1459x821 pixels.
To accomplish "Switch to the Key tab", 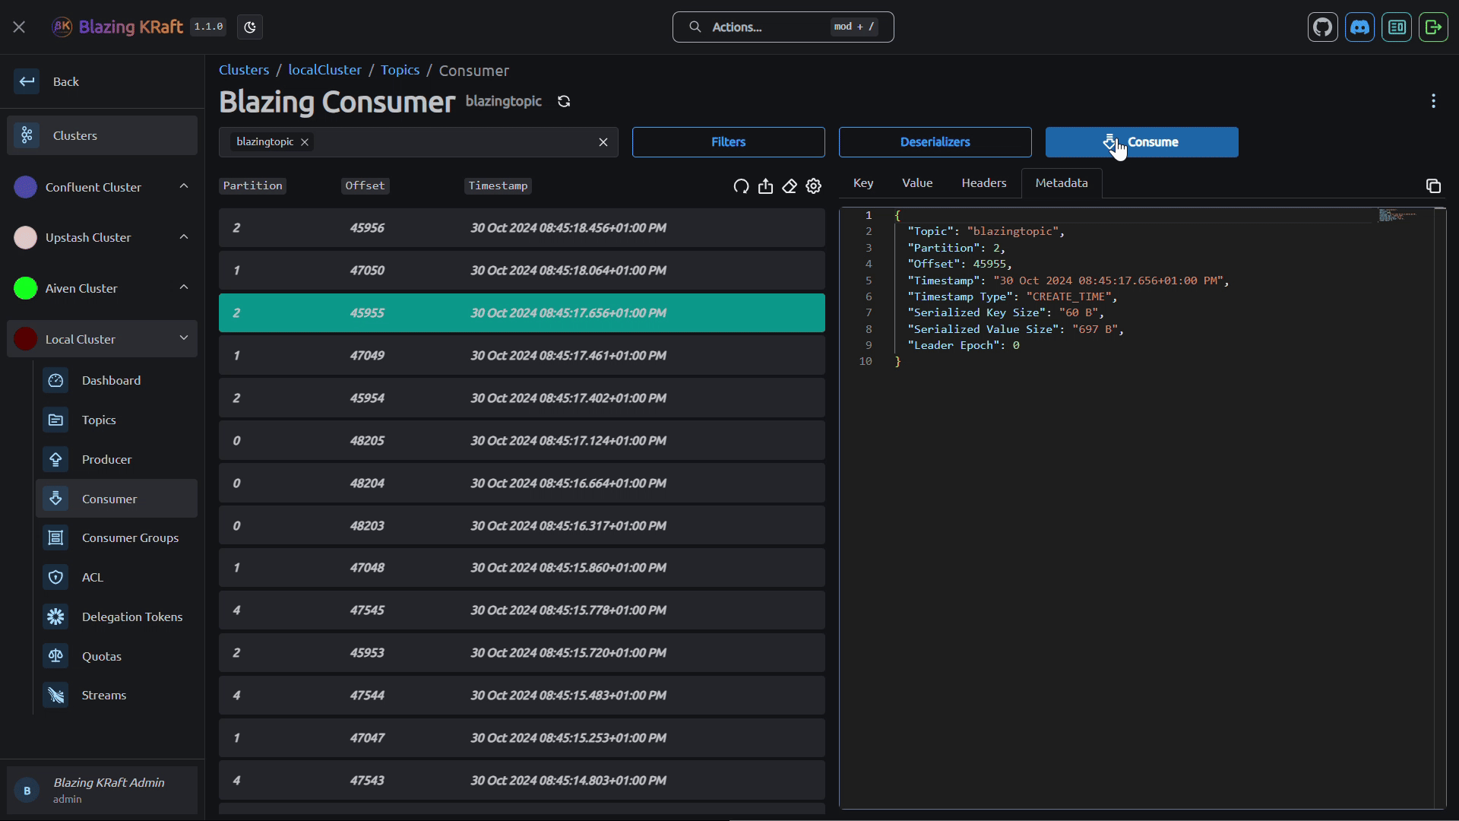I will pos(863,183).
